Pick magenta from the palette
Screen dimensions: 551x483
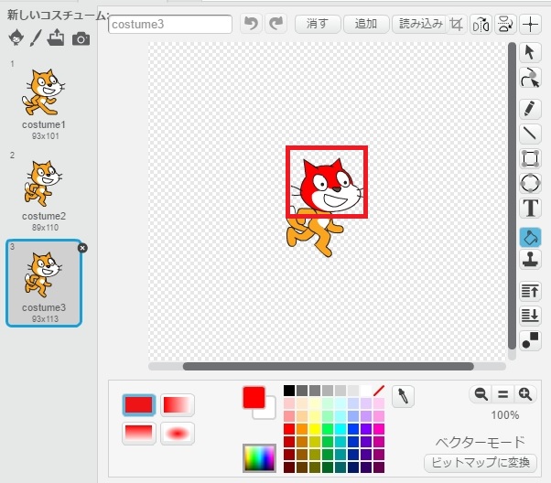point(378,429)
